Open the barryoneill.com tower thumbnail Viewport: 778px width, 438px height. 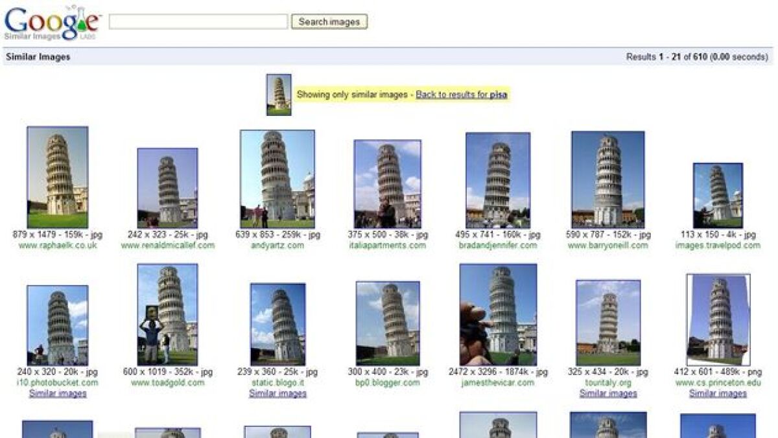tap(608, 179)
